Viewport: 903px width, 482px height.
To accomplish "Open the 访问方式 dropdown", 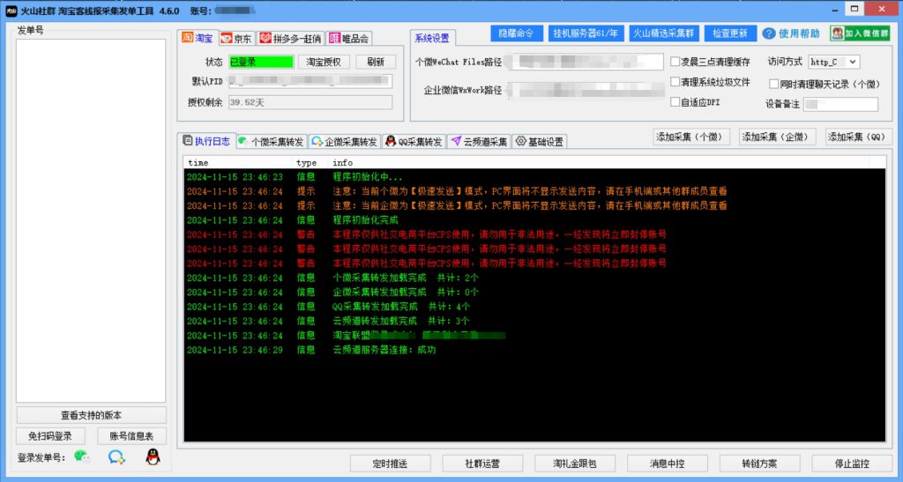I will pyautogui.click(x=834, y=62).
